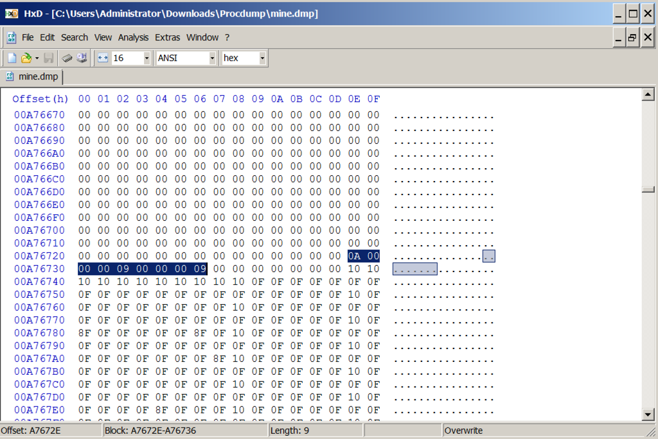
Task: Click the file icon on mine.dmp tab
Action: click(10, 76)
